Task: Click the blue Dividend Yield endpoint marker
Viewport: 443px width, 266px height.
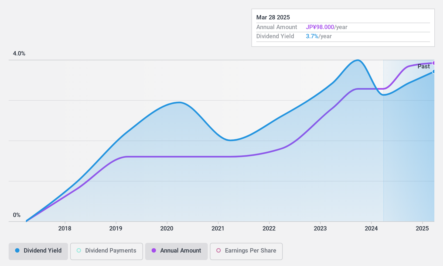Action: (x=434, y=71)
